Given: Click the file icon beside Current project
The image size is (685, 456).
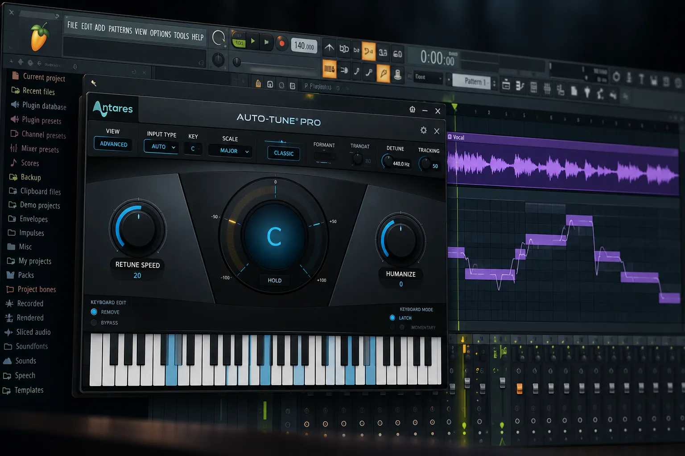Looking at the screenshot, I should click(15, 75).
